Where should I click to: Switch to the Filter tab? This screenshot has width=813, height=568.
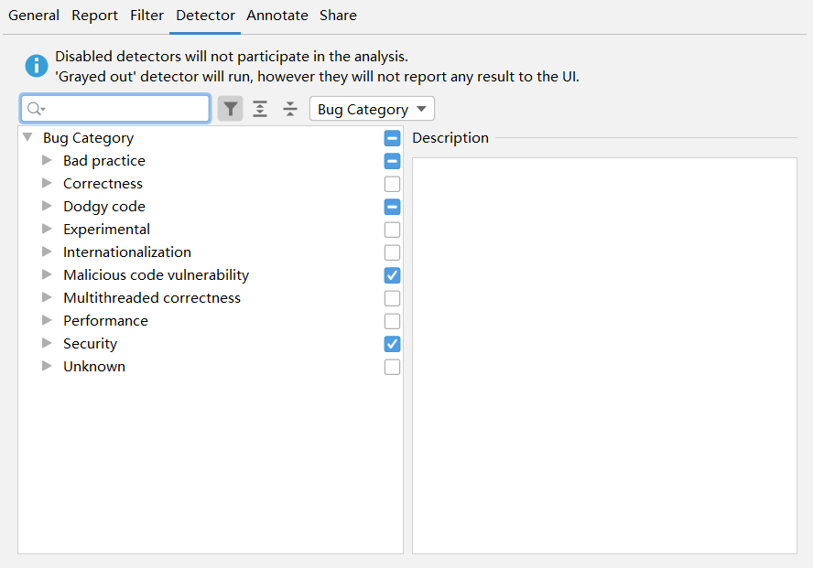tap(146, 16)
